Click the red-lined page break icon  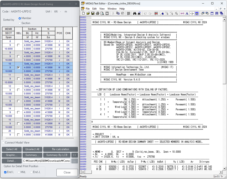point(156,14)
